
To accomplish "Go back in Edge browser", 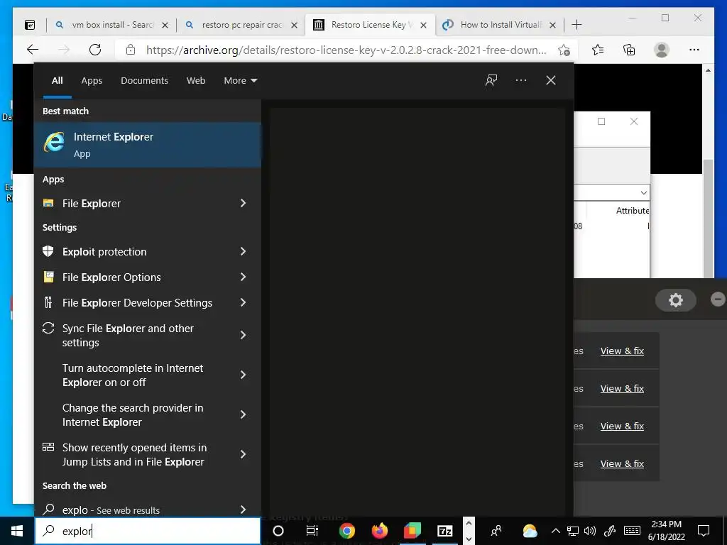I will (33, 50).
